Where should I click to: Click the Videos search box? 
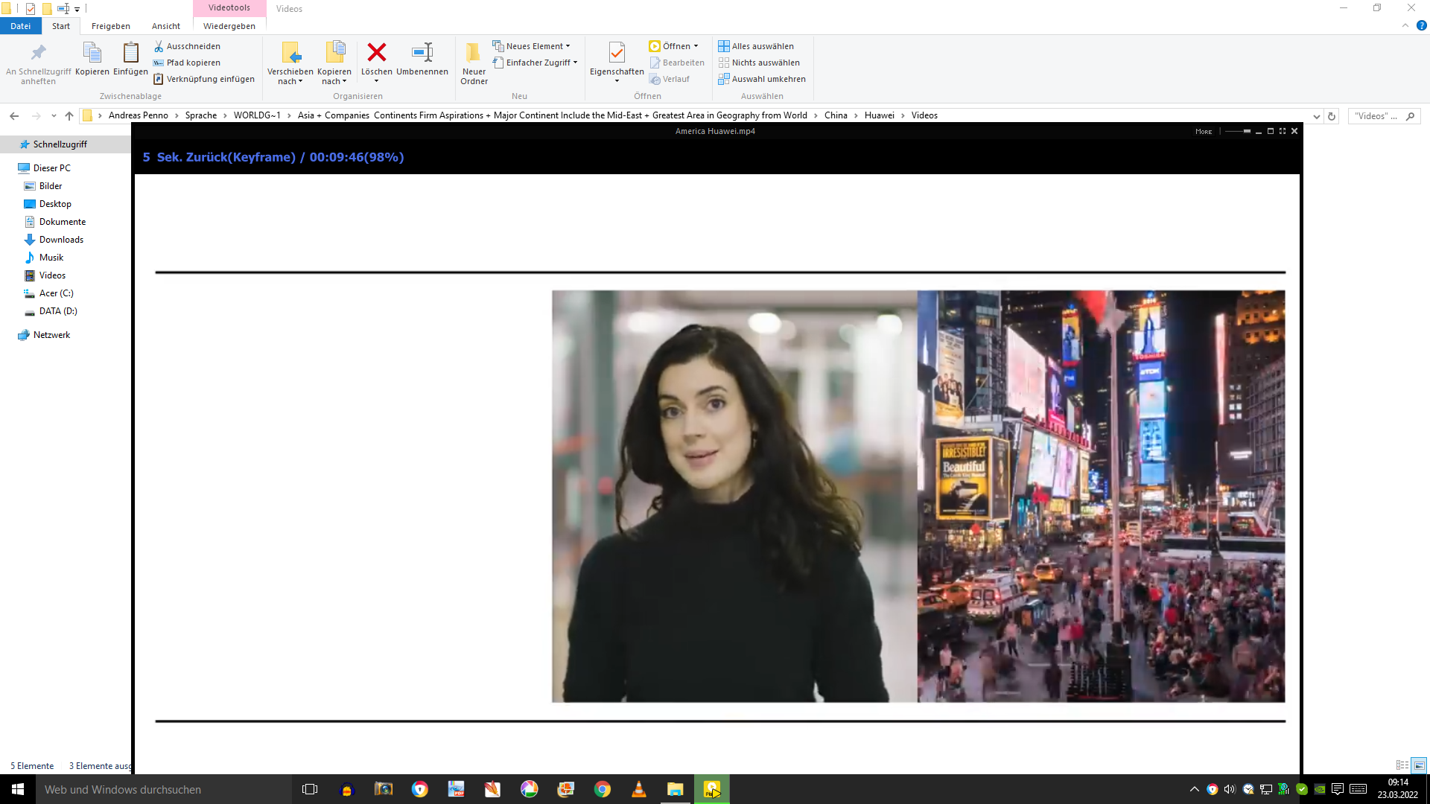click(x=1384, y=116)
